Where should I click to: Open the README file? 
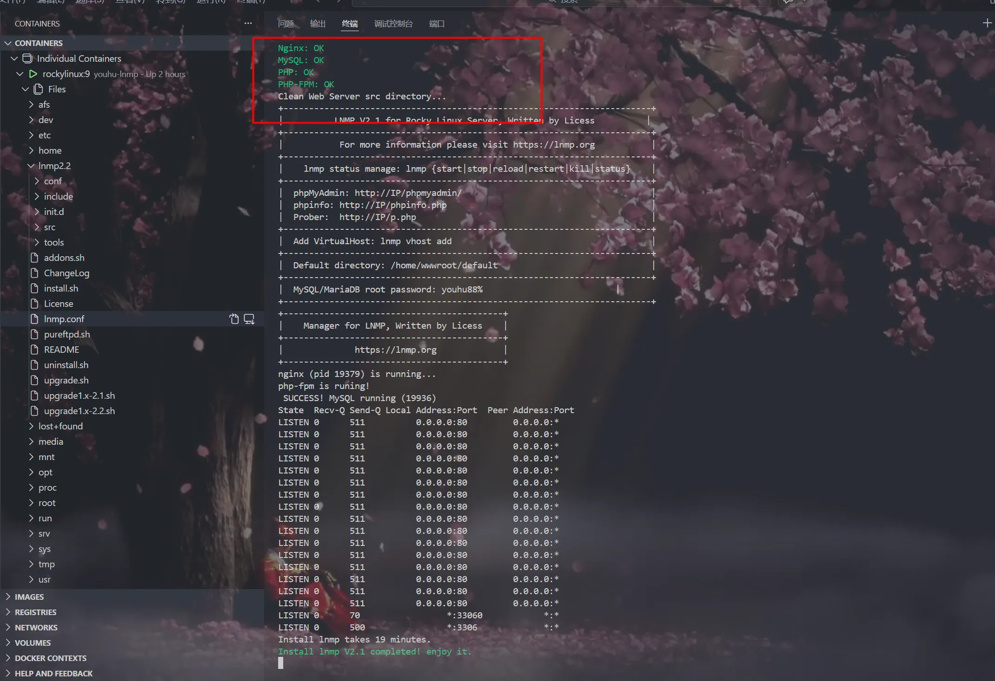coord(61,350)
